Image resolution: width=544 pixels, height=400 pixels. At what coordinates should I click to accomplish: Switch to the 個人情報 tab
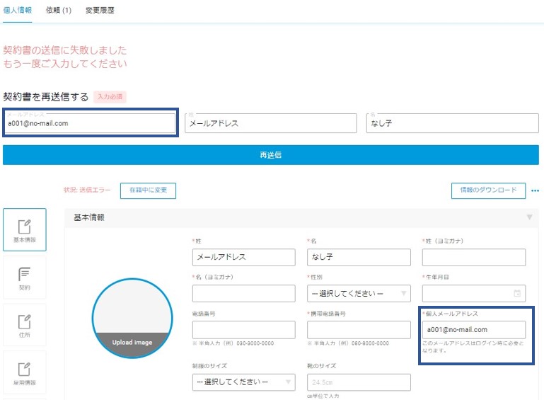[18, 11]
